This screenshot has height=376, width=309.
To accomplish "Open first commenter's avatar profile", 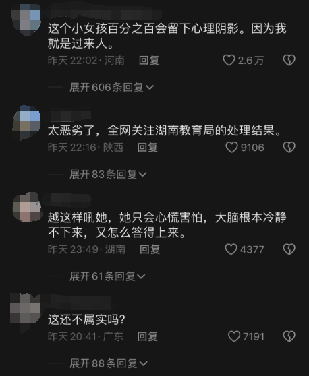I will tap(26, 20).
